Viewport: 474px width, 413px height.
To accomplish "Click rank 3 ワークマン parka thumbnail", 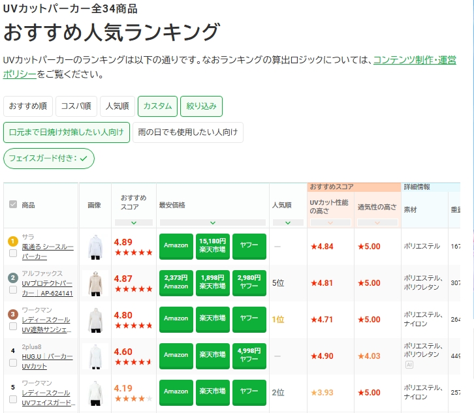I will pos(95,320).
